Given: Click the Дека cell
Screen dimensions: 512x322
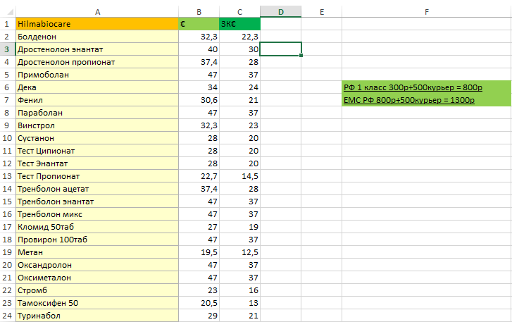Looking at the screenshot, I should click(x=97, y=87).
